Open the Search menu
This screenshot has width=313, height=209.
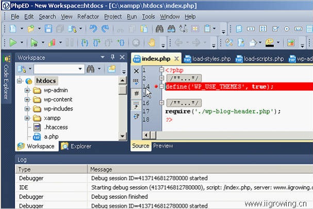(x=47, y=17)
